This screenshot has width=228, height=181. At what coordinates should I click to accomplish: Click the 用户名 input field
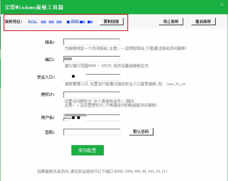tap(92, 118)
